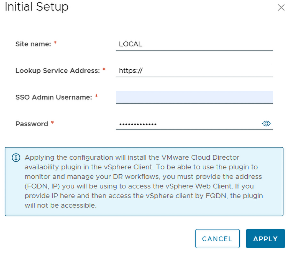The height and width of the screenshot is (254, 292).
Task: Click the 'Lookup Service Address:' label
Action: pyautogui.click(x=57, y=70)
